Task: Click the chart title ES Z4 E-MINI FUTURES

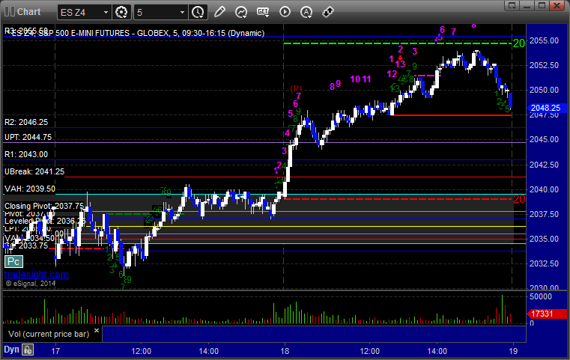Action: [x=138, y=33]
